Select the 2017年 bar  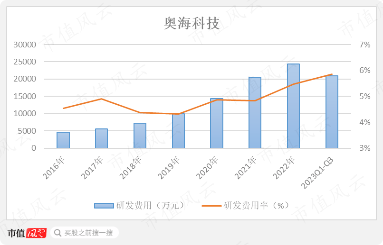tap(101, 138)
